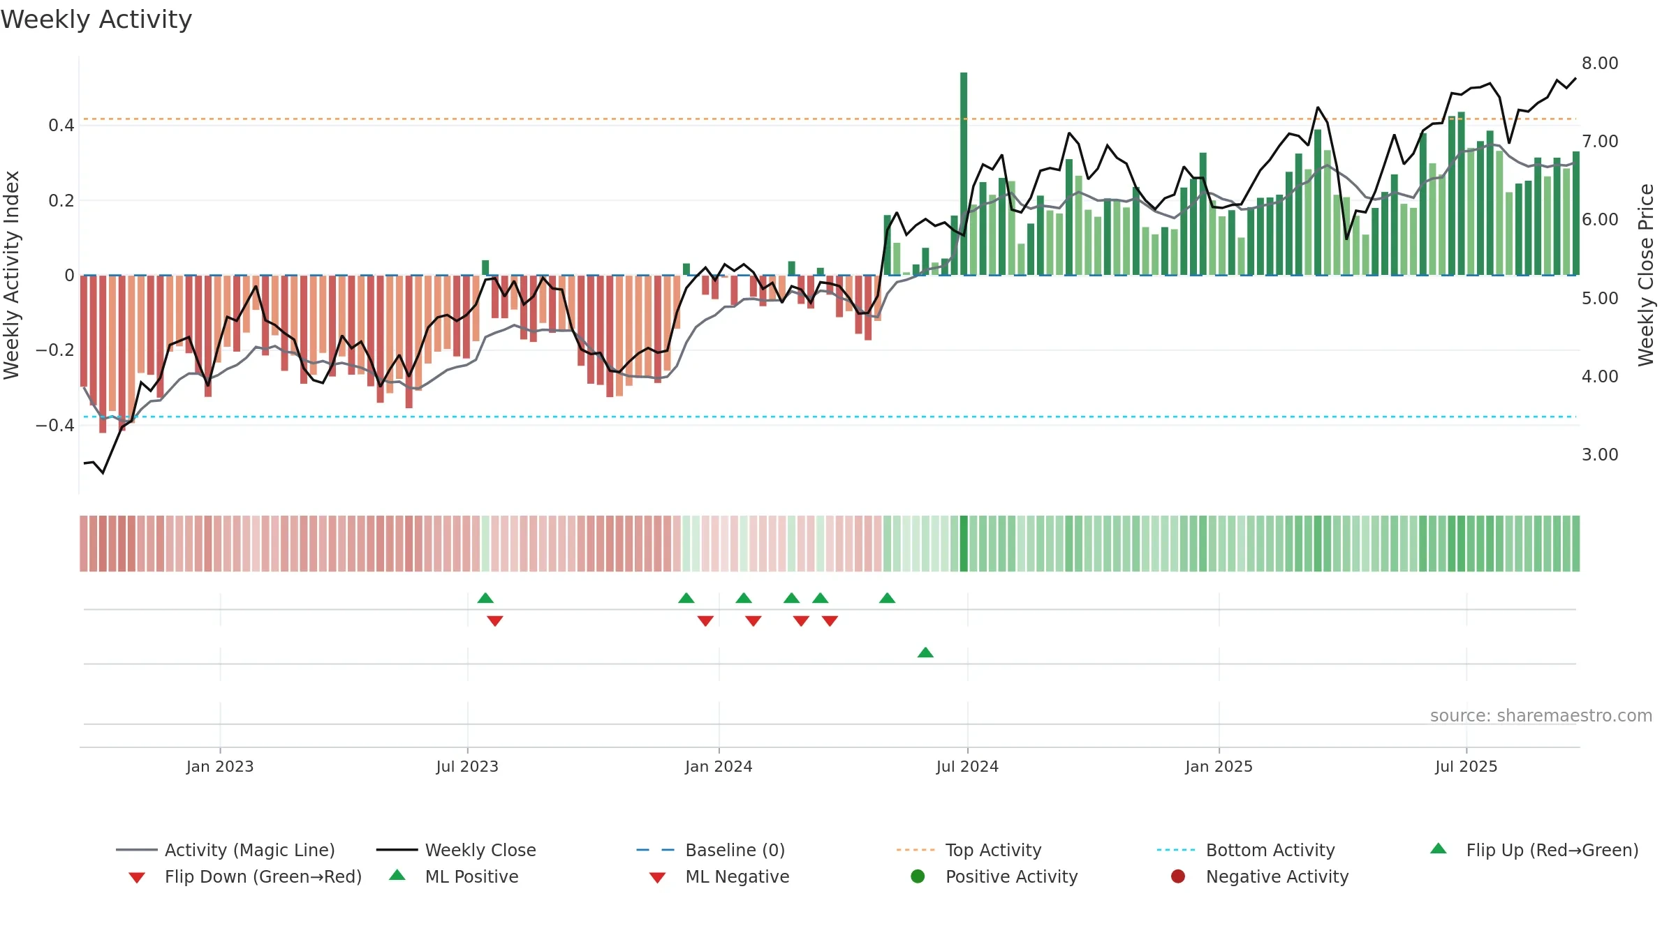Click the Weekly Close Price axis title
This screenshot has width=1676, height=942.
[1646, 275]
